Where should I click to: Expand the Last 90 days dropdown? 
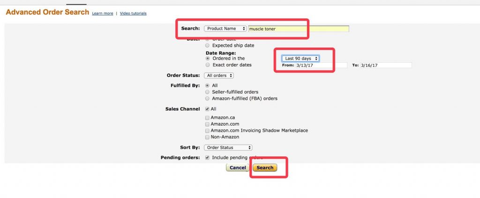(300, 58)
